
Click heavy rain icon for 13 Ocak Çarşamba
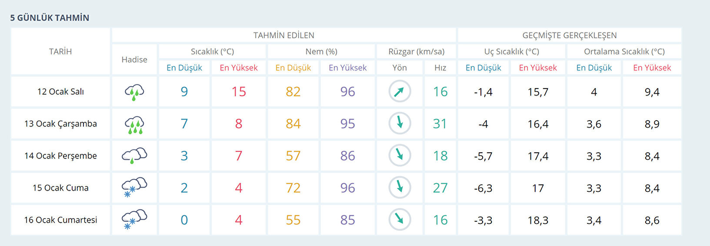pyautogui.click(x=134, y=124)
